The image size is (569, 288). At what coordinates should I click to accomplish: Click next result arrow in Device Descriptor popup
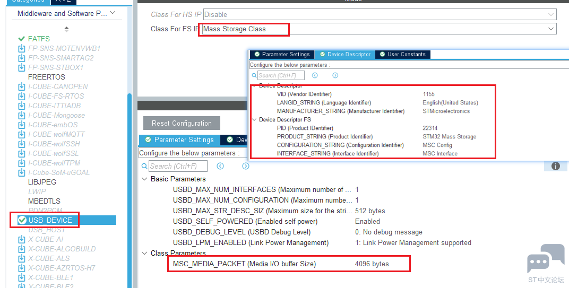click(x=335, y=75)
